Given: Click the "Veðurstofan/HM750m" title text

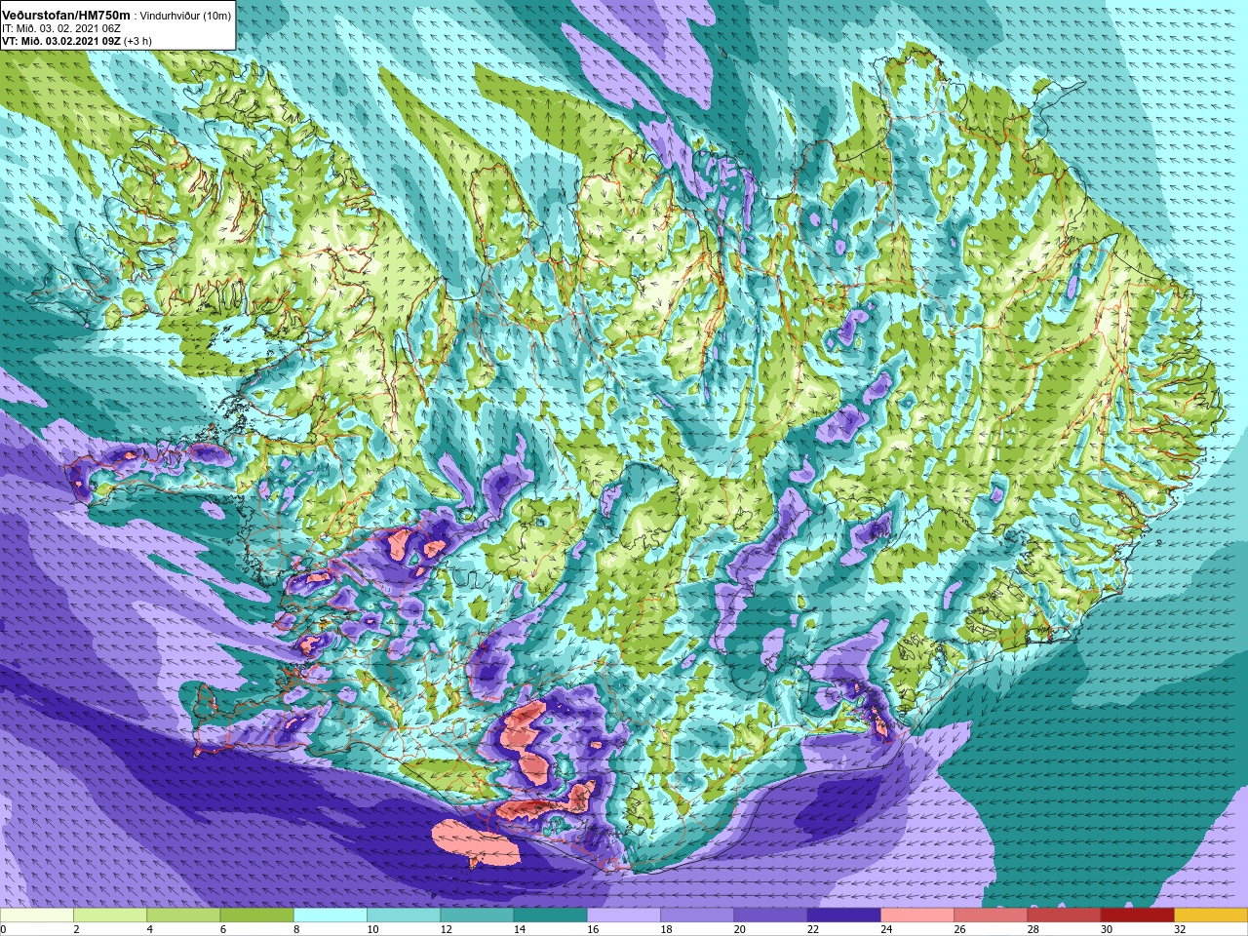Looking at the screenshot, I should coord(65,16).
